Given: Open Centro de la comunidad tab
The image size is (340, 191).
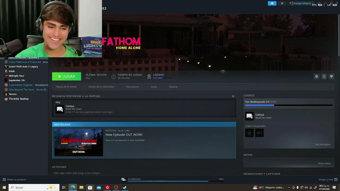Looking at the screenshot, I should (101, 87).
